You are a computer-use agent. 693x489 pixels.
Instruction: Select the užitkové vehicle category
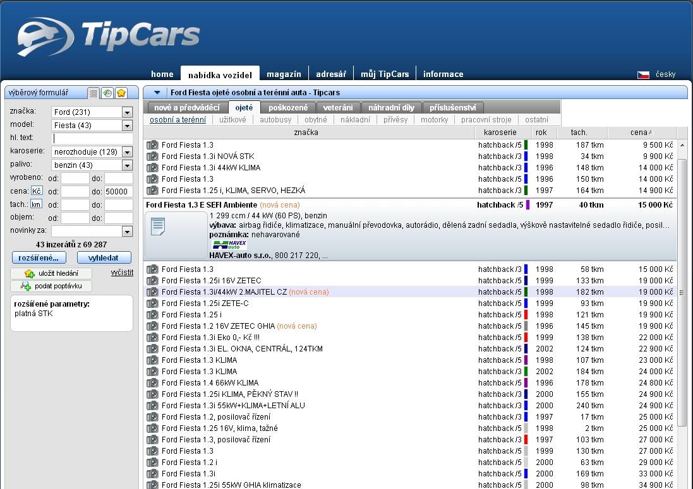pyautogui.click(x=233, y=120)
